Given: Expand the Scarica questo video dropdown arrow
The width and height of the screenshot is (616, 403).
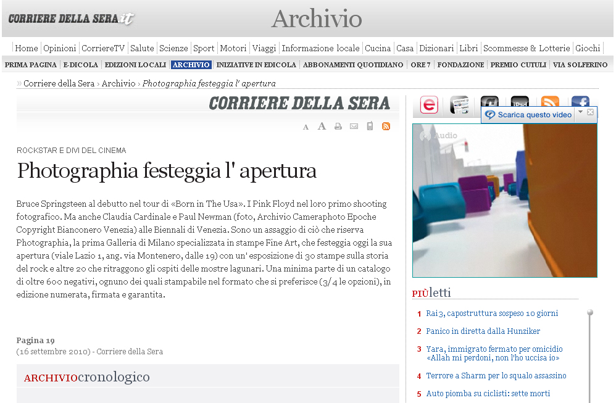Looking at the screenshot, I should [x=581, y=112].
